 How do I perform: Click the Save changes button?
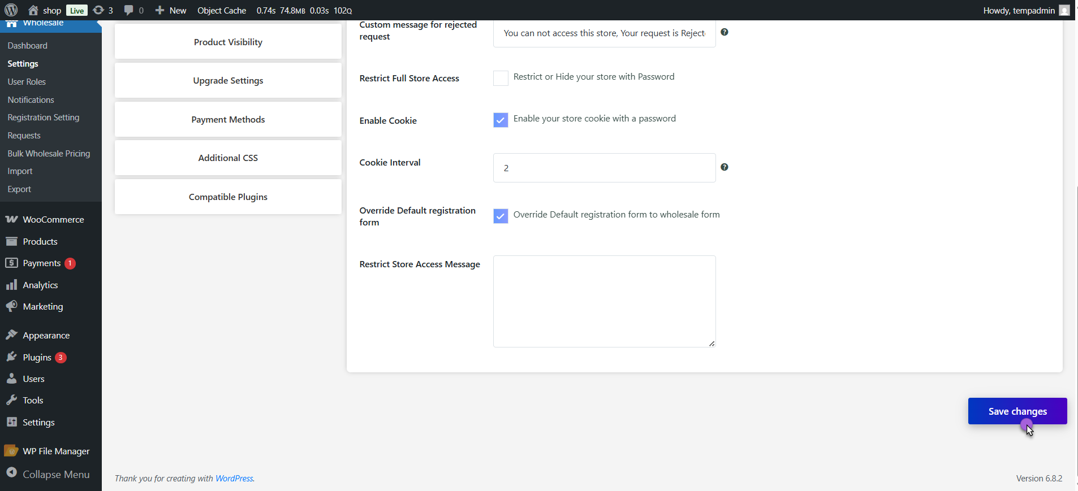(1017, 411)
